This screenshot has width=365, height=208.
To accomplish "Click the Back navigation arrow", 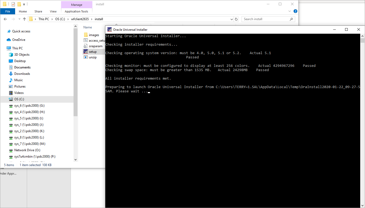I will point(5,19).
